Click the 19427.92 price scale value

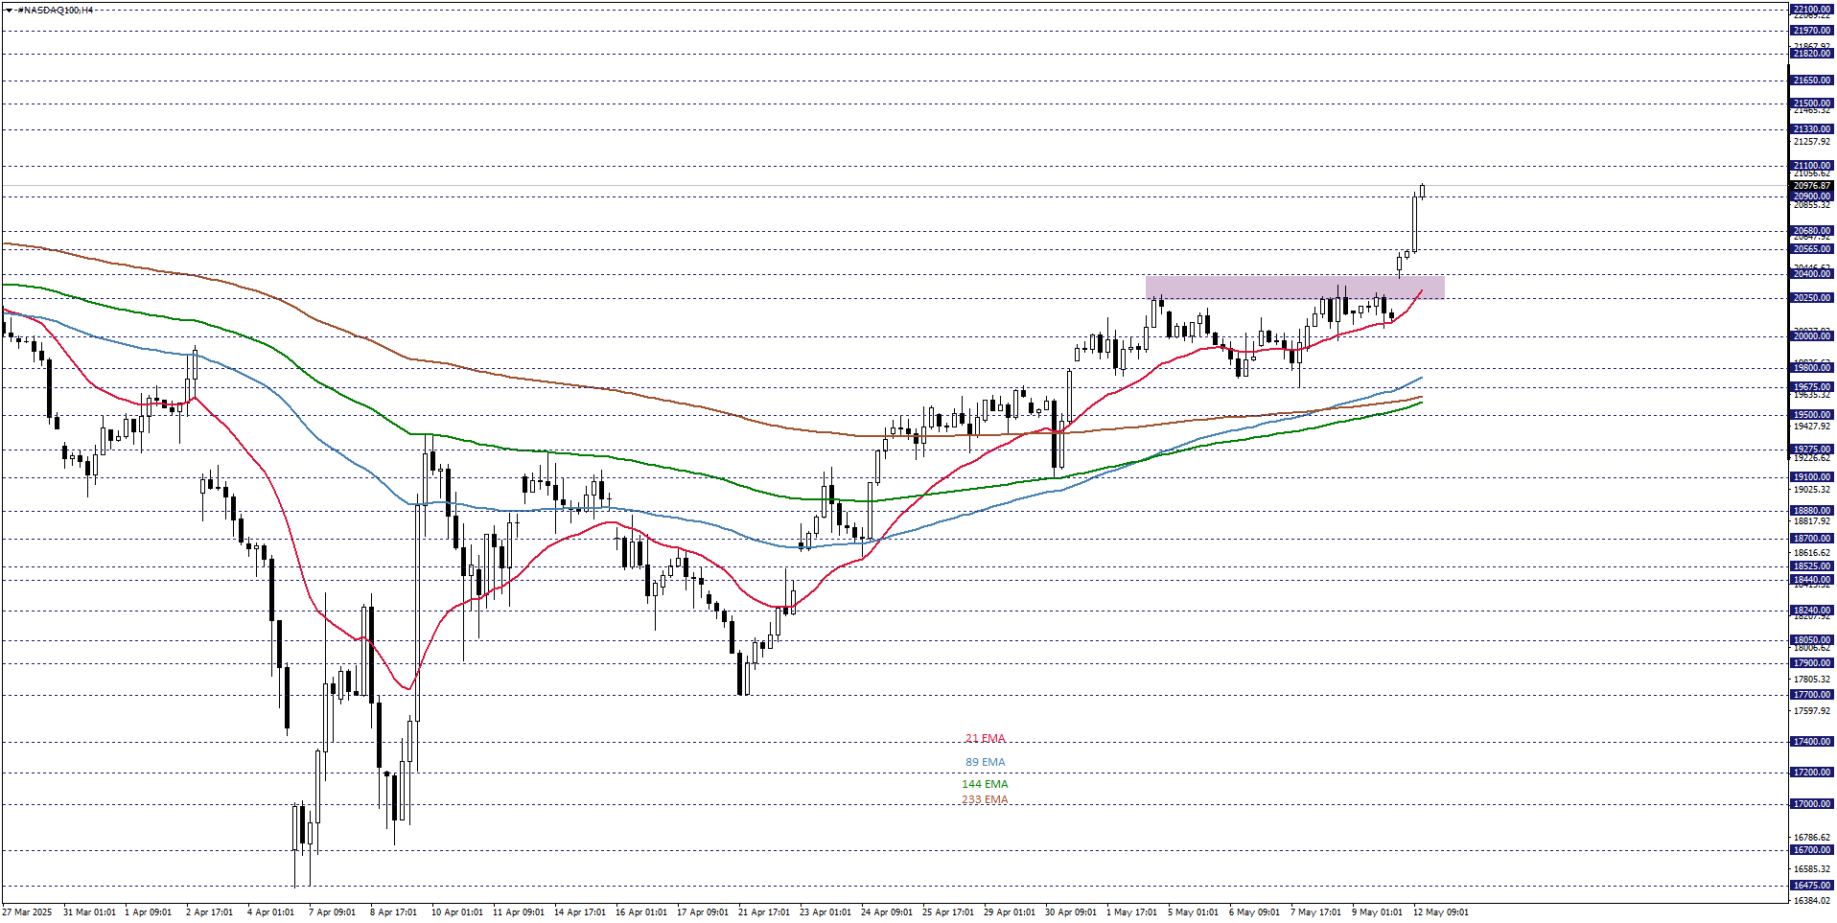(x=1811, y=427)
